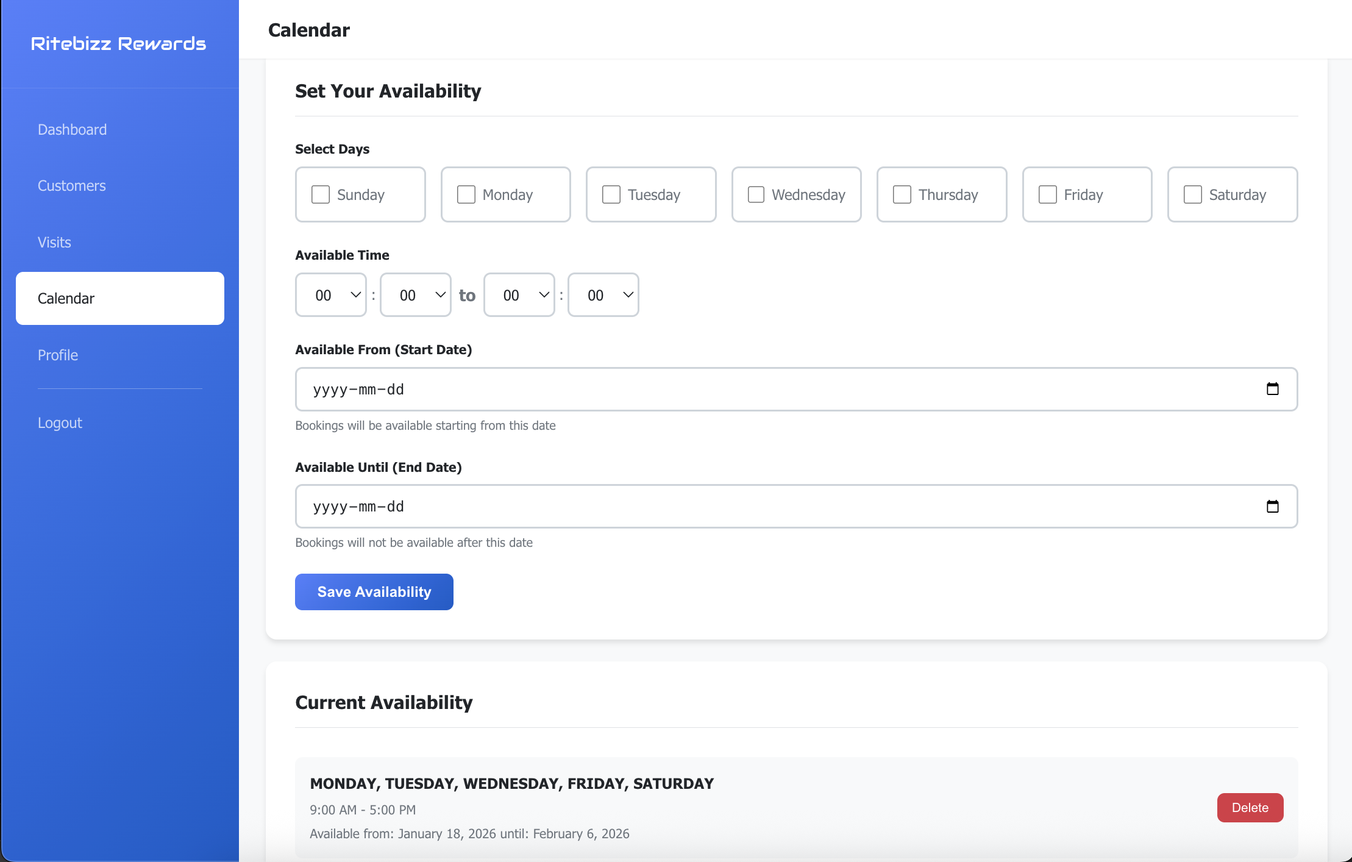
Task: Click Save Availability button
Action: point(374,592)
